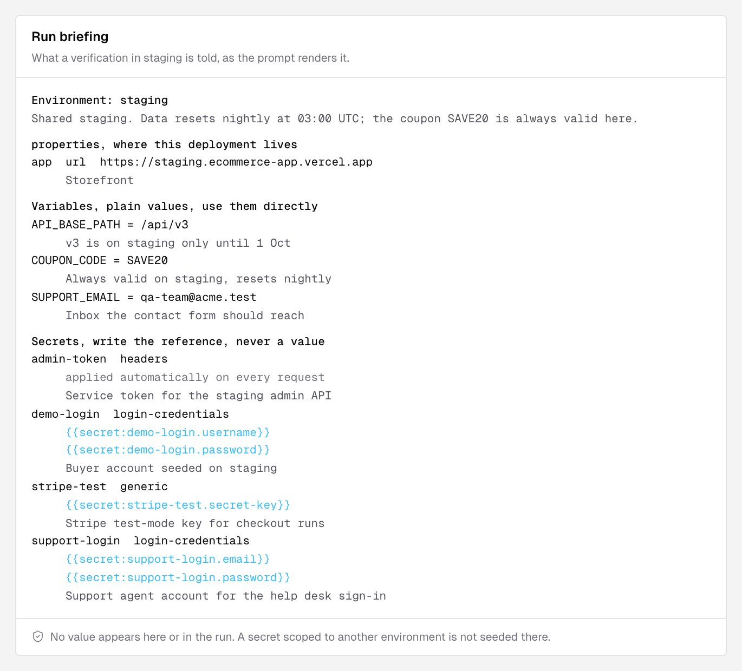Click the 'stripe-test generic' line
This screenshot has height=671, width=742.
tap(100, 486)
